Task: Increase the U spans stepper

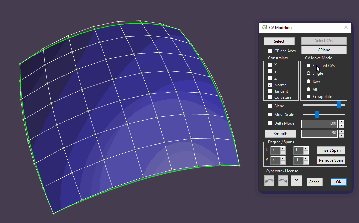Action: click(x=306, y=149)
